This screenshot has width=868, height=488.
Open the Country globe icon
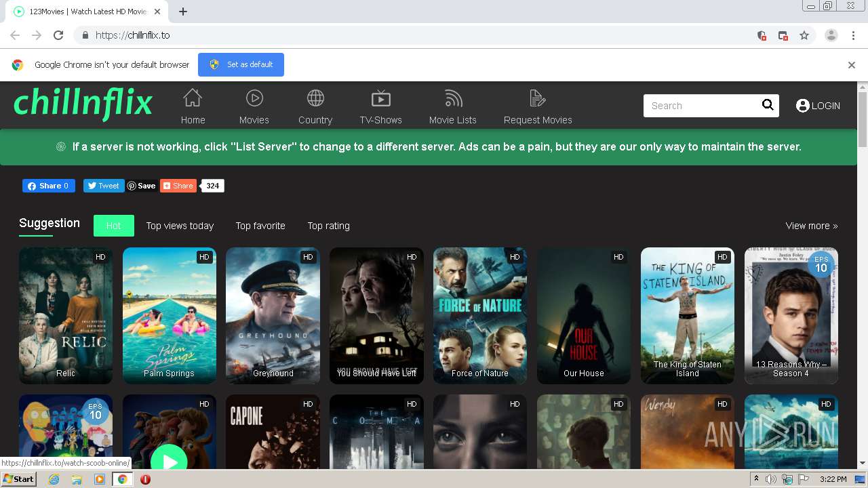point(315,98)
